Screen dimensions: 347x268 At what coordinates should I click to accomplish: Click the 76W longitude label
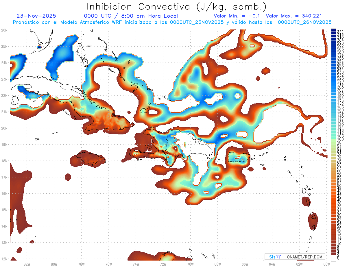109,264
